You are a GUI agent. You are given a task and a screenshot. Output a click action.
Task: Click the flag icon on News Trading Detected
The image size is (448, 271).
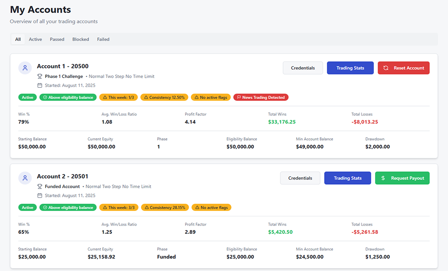tap(239, 97)
